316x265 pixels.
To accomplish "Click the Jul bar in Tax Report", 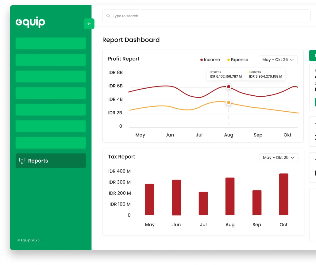I will click(x=203, y=203).
